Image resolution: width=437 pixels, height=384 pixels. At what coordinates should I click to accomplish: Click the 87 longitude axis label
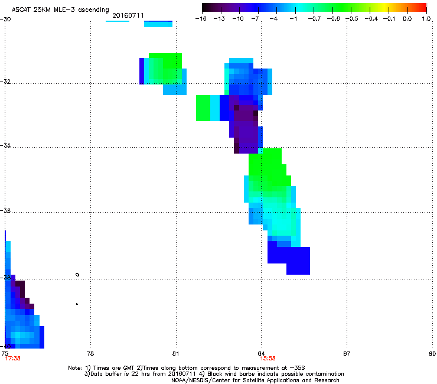347,353
